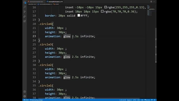This screenshot has height=101, width=179.
Task: Click the line and column indicator
Action: point(123,100)
